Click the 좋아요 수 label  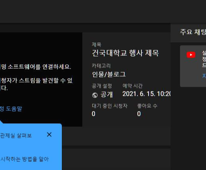pos(147,106)
